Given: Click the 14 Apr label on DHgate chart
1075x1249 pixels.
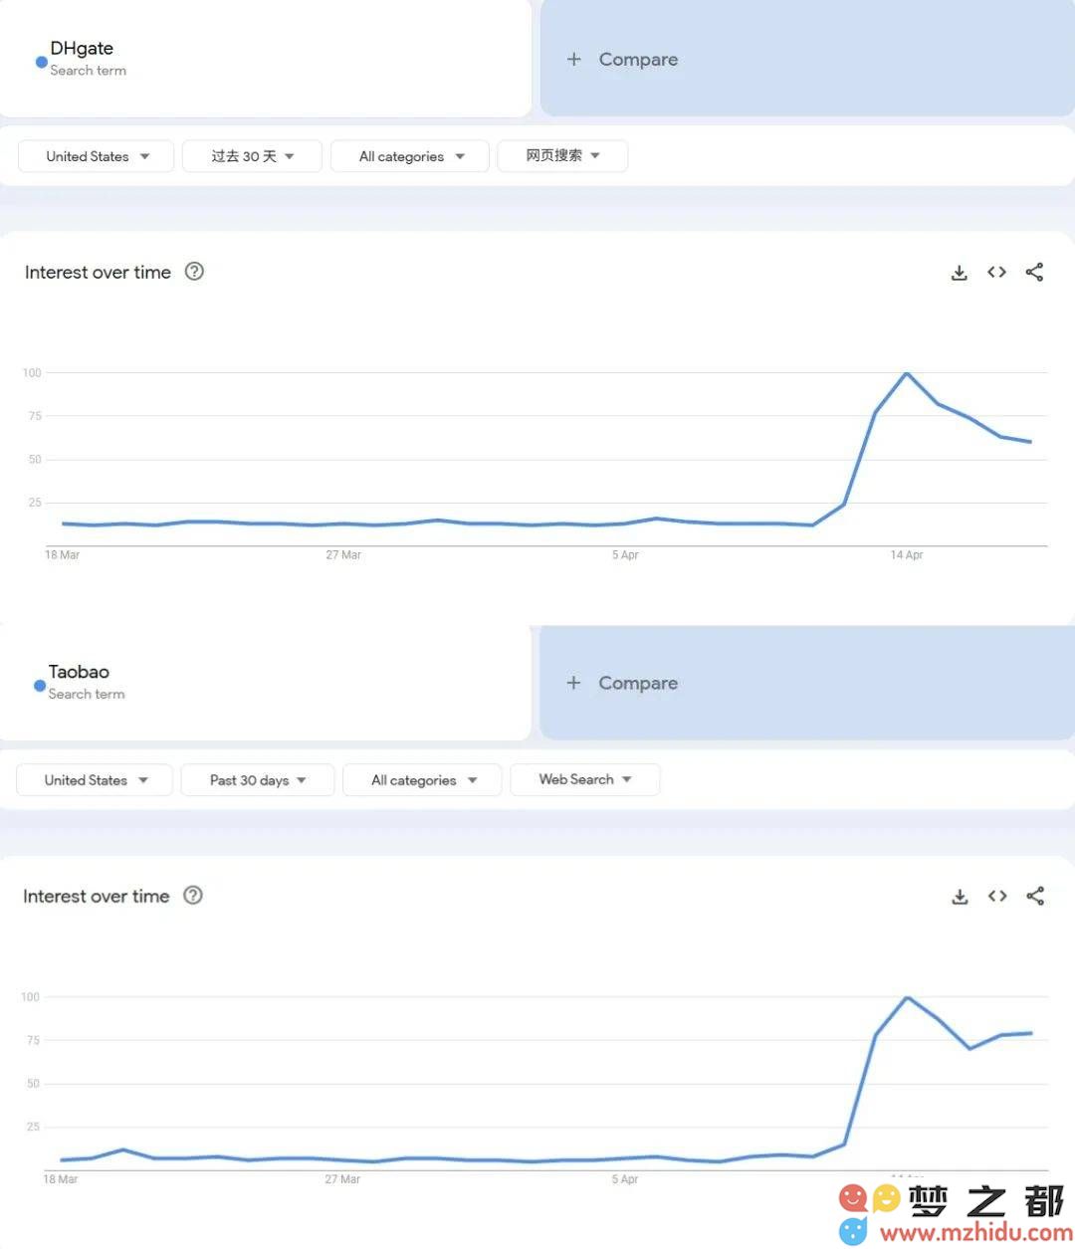Looking at the screenshot, I should [x=907, y=555].
